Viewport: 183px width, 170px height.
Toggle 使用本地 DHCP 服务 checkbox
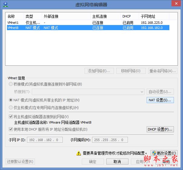pos(11,129)
